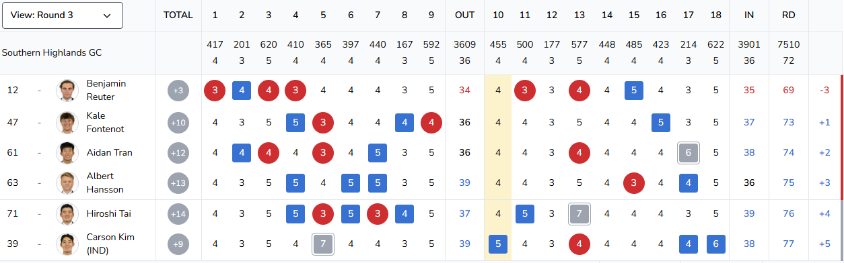This screenshot has width=844, height=263.
Task: Click Aidan Tran's profile picture
Action: [x=68, y=153]
